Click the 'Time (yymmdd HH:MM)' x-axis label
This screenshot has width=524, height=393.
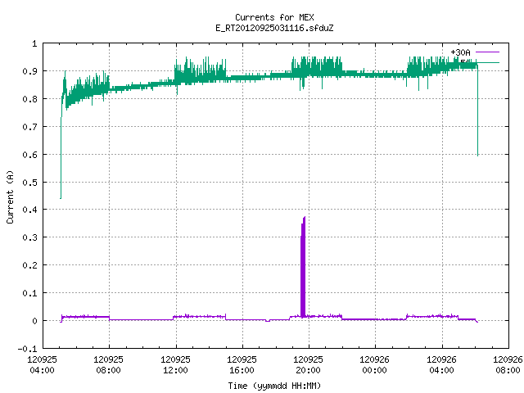tap(274, 386)
